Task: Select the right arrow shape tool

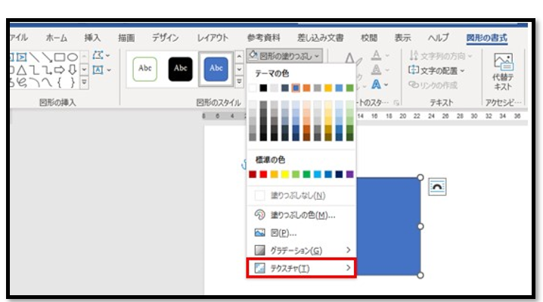Action: 59,70
